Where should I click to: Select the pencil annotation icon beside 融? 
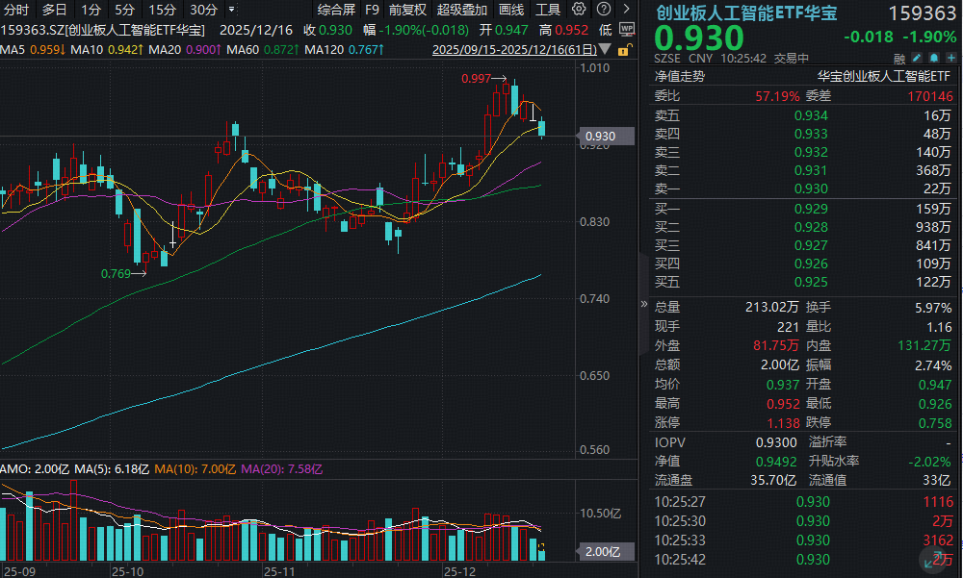pyautogui.click(x=916, y=58)
